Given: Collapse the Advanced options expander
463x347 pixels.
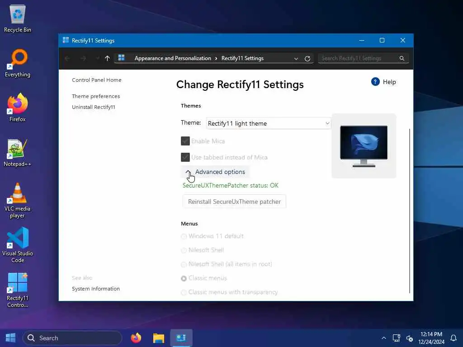Looking at the screenshot, I should (215, 172).
